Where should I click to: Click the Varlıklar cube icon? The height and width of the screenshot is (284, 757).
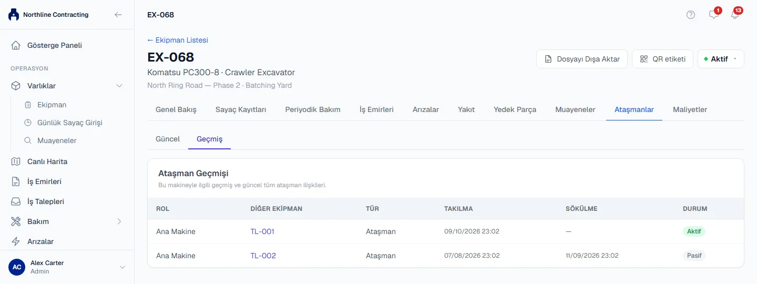(x=16, y=86)
